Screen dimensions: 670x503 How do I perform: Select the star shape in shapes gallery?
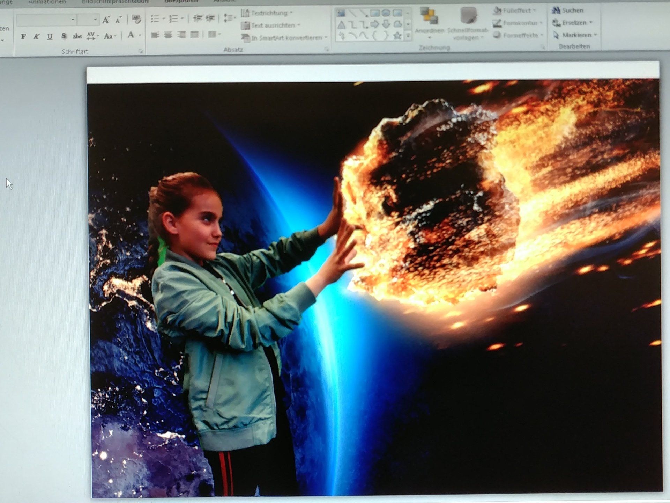point(397,36)
